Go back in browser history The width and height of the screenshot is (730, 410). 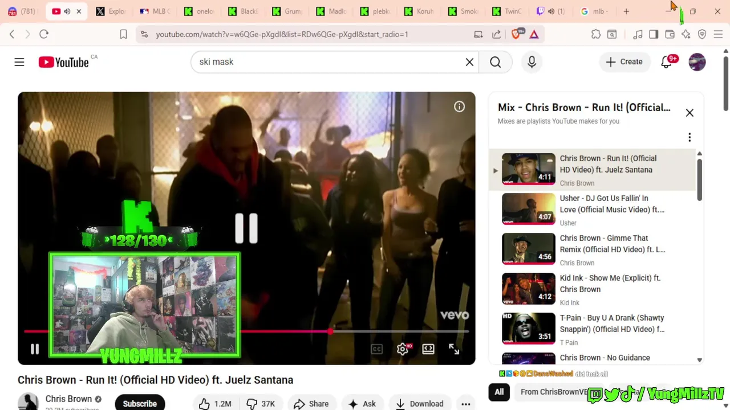[x=12, y=34]
